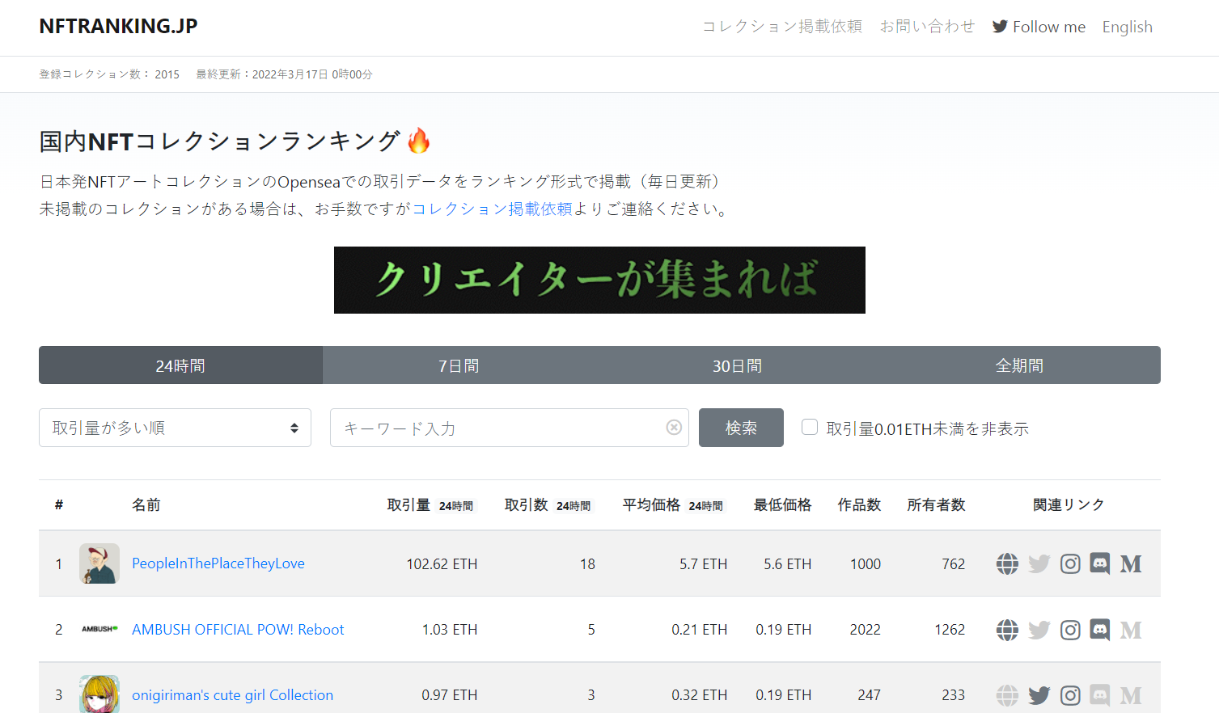Open Medium icon in AMBUSH row
Screen dimensions: 1219x713
(1131, 630)
